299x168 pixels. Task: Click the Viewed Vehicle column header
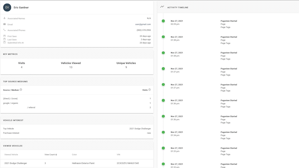[x=11, y=154]
